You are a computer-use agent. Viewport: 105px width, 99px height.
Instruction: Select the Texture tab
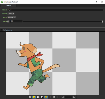tap(9, 6)
